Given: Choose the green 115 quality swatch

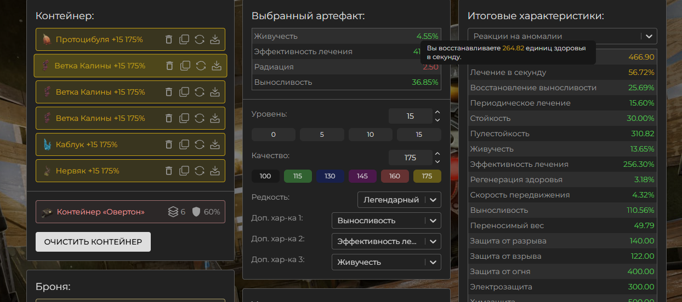Looking at the screenshot, I should pyautogui.click(x=298, y=176).
